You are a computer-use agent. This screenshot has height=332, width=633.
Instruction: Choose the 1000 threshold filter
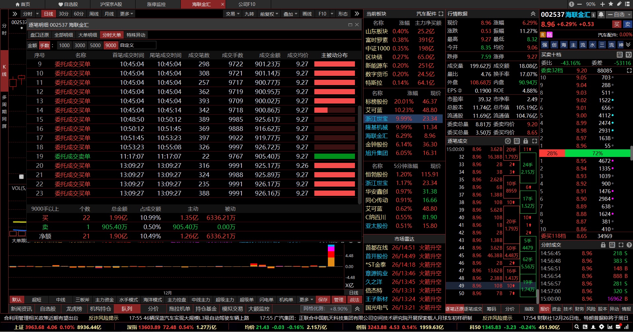tap(64, 45)
